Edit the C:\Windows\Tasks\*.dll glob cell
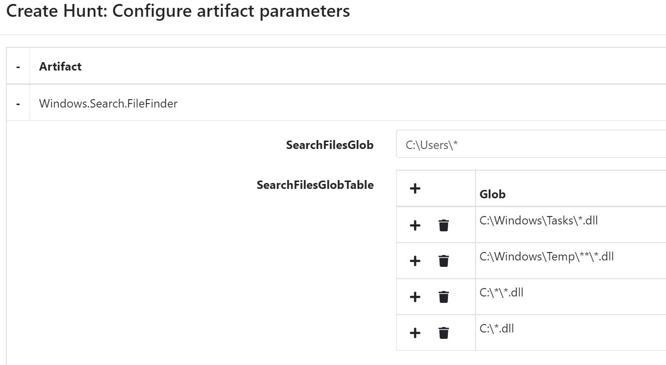The image size is (666, 365). (571, 224)
